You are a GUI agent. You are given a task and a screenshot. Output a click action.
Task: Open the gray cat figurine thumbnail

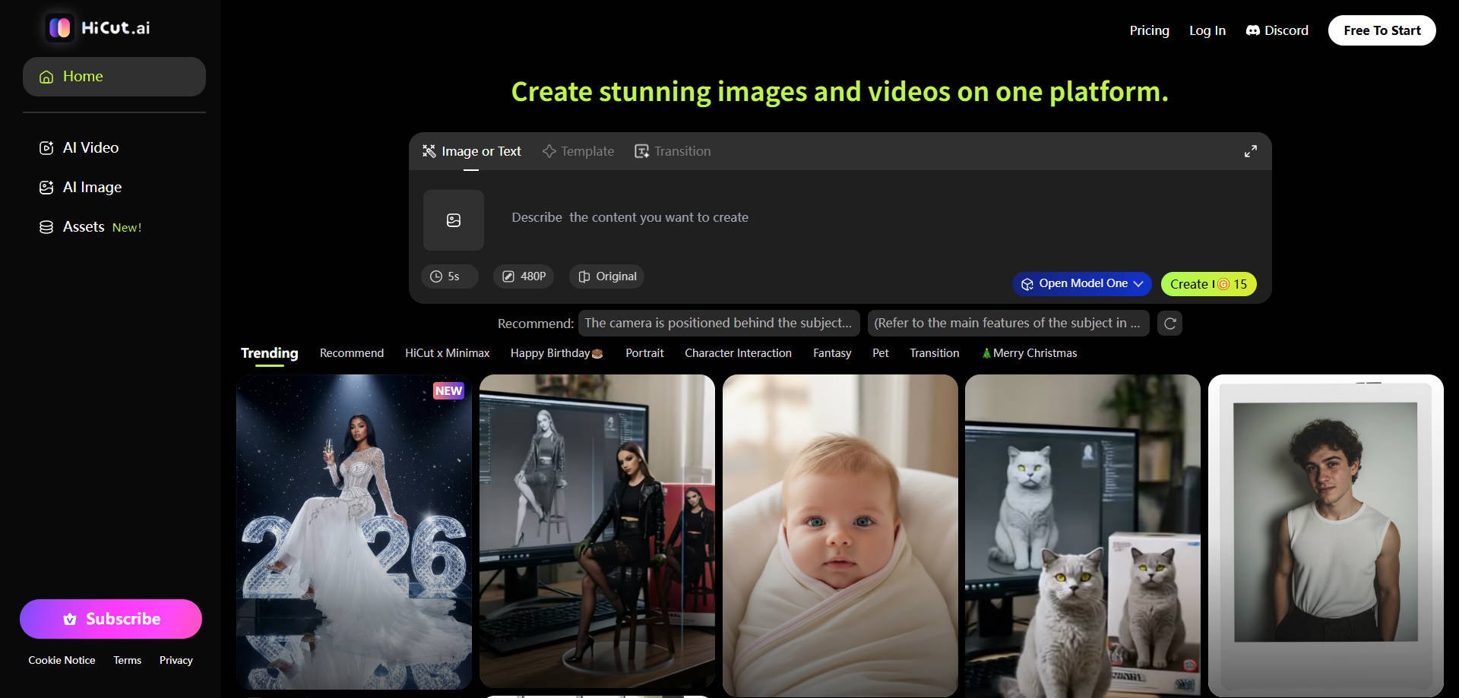[1083, 535]
